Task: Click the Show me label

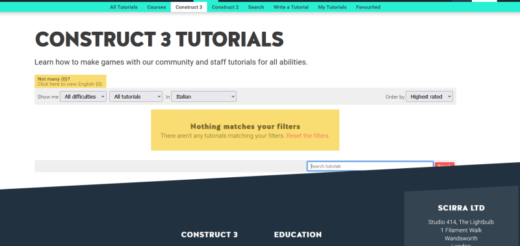Action: click(x=47, y=97)
